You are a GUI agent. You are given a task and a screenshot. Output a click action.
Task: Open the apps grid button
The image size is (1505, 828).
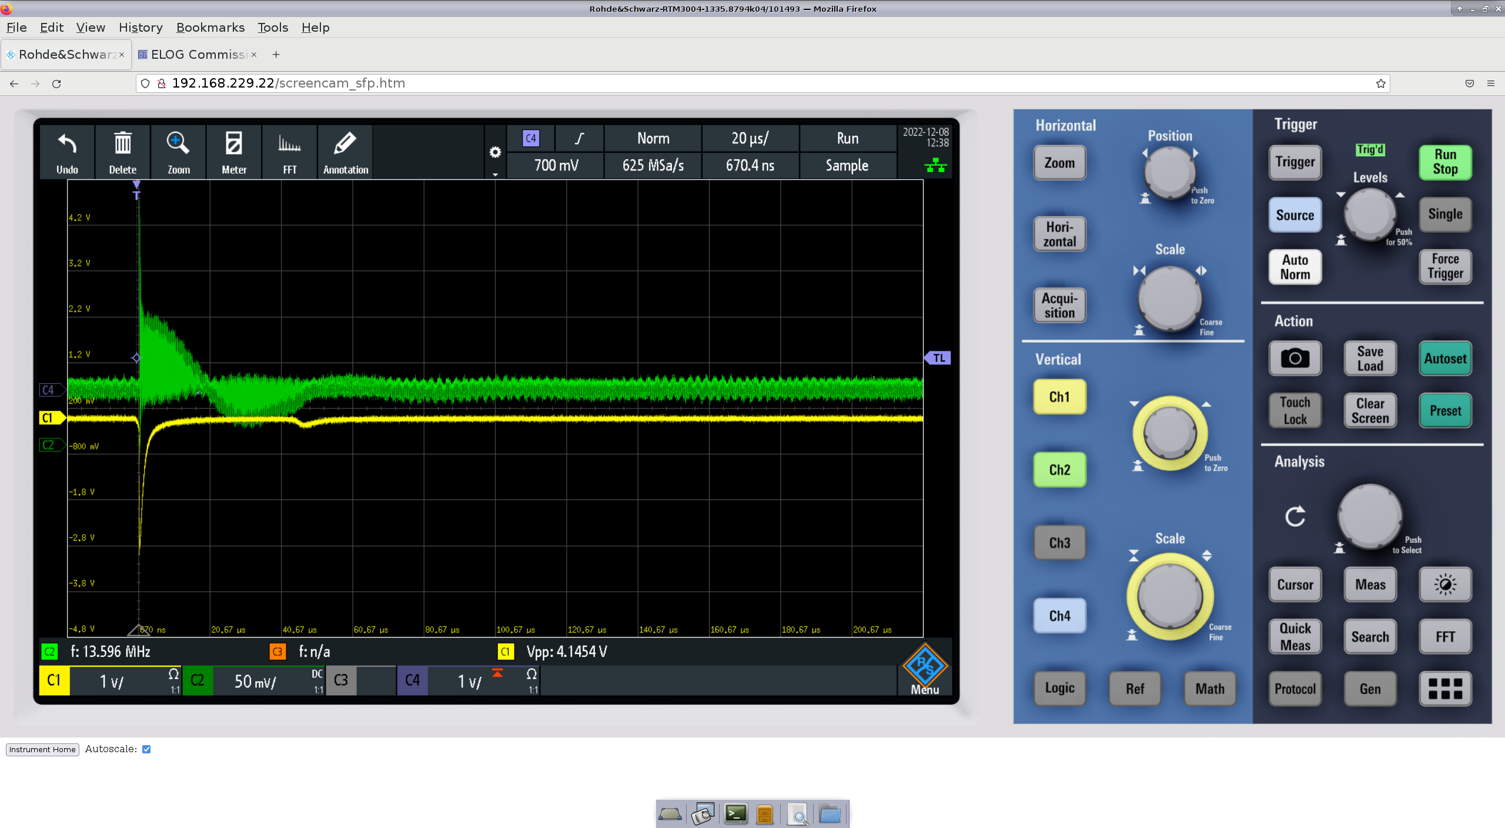point(1444,689)
